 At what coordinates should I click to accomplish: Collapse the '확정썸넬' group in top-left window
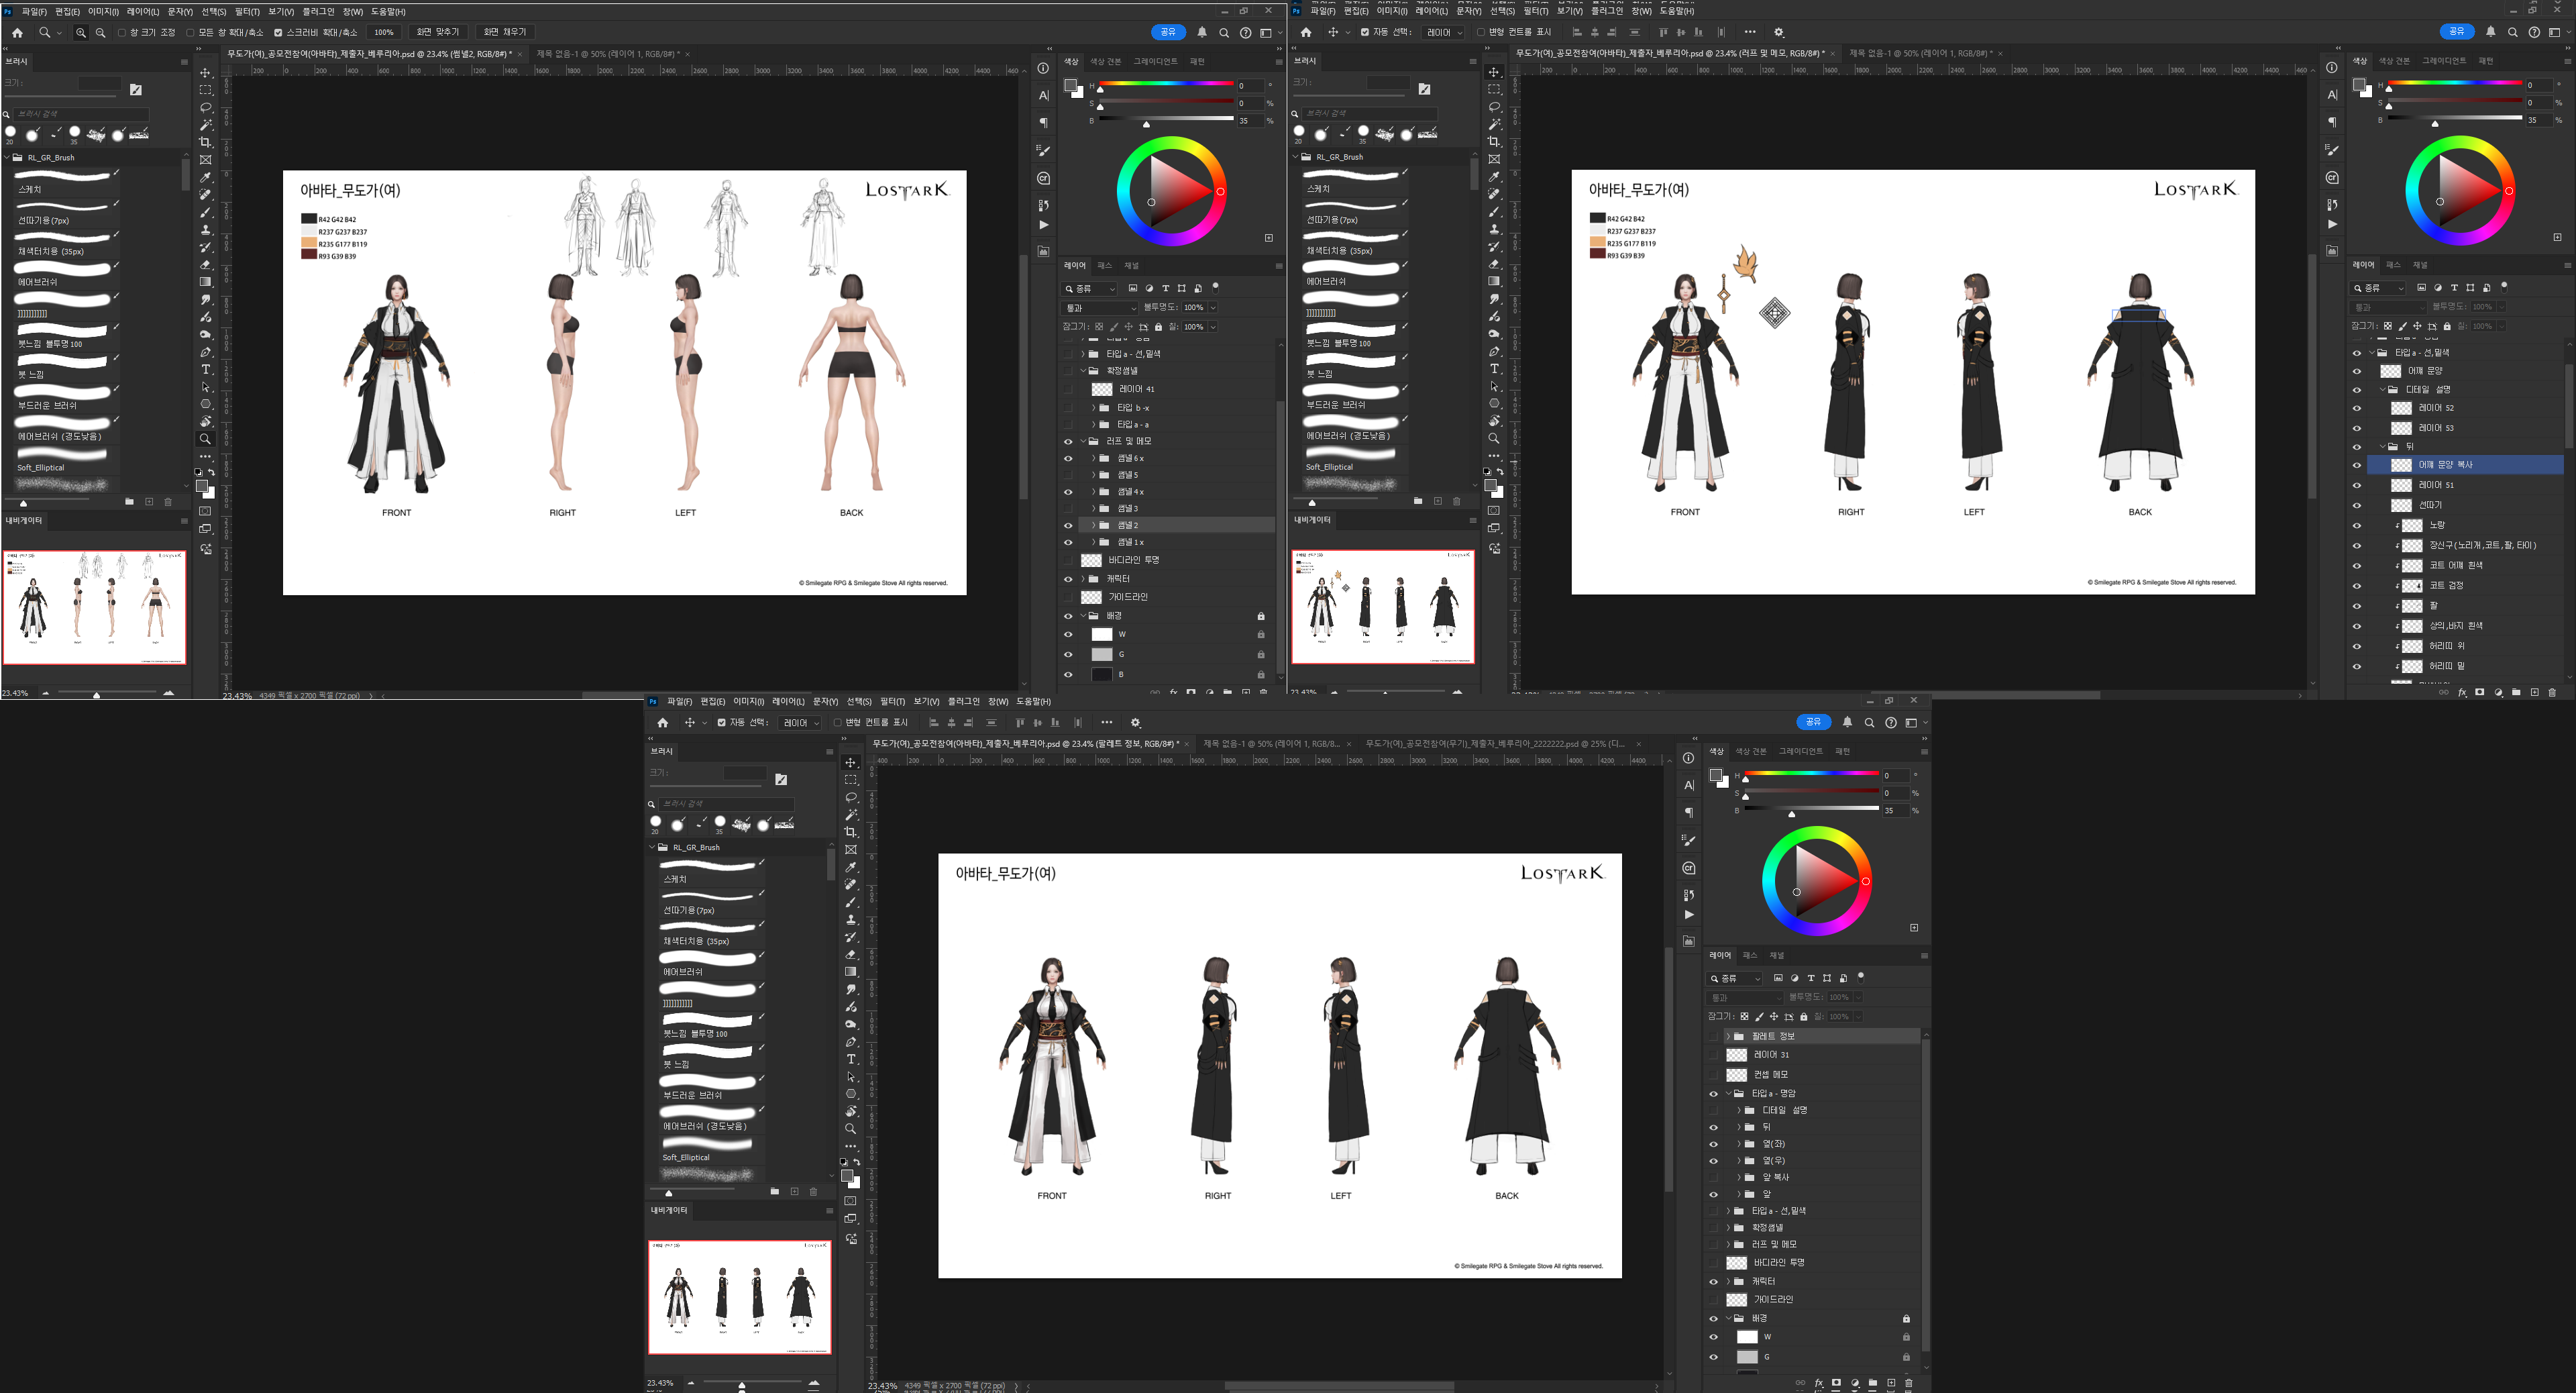pos(1082,370)
